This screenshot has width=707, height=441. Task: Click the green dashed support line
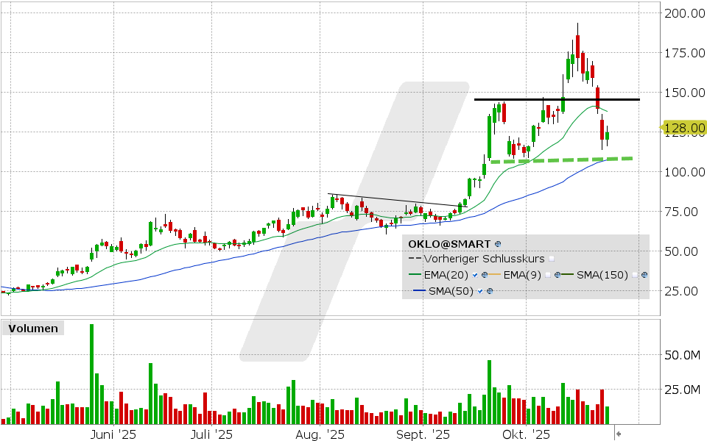(x=560, y=159)
